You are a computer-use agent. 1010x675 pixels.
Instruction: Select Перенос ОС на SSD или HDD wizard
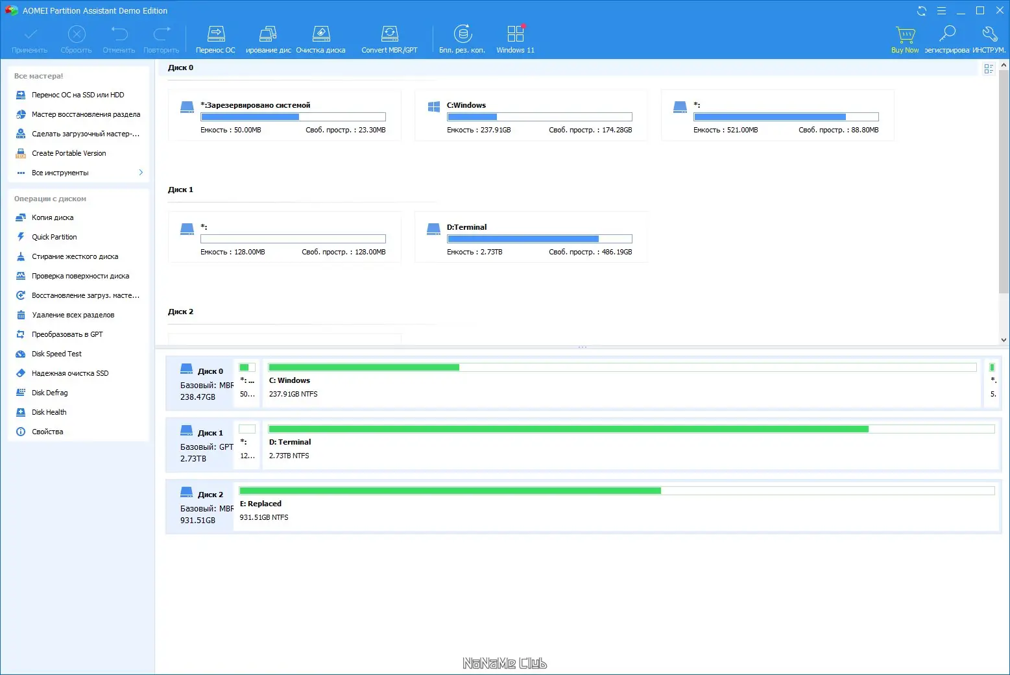point(78,95)
